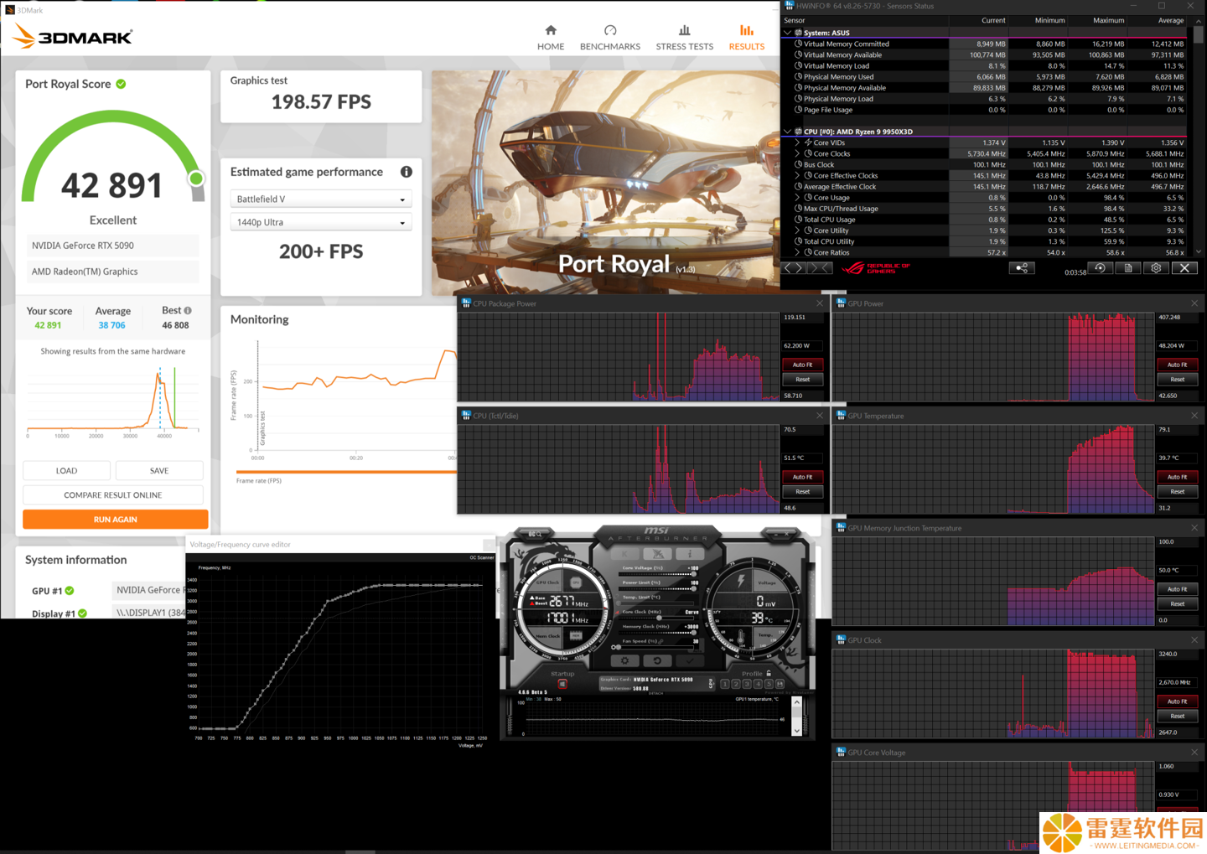Click HWiNFO bottom close X button
This screenshot has height=854, width=1207.
click(1184, 268)
